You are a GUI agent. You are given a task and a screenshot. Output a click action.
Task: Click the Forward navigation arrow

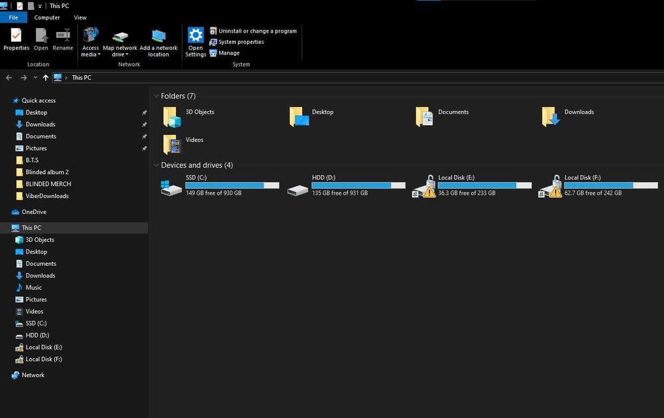(x=24, y=78)
